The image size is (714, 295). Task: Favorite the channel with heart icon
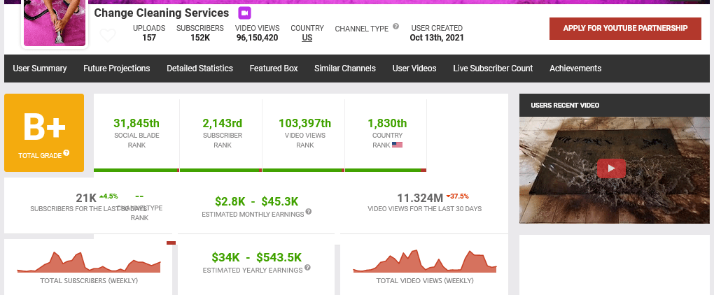108,35
